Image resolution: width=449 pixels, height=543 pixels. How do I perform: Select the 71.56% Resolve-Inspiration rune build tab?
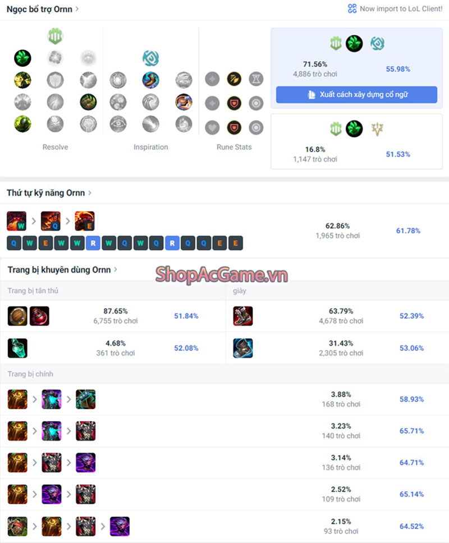tap(356, 68)
